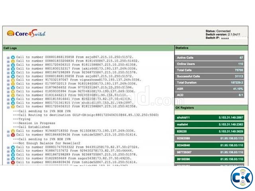Click the ASR 41.10% statistic row
The width and height of the screenshot is (255, 191).
(210, 89)
